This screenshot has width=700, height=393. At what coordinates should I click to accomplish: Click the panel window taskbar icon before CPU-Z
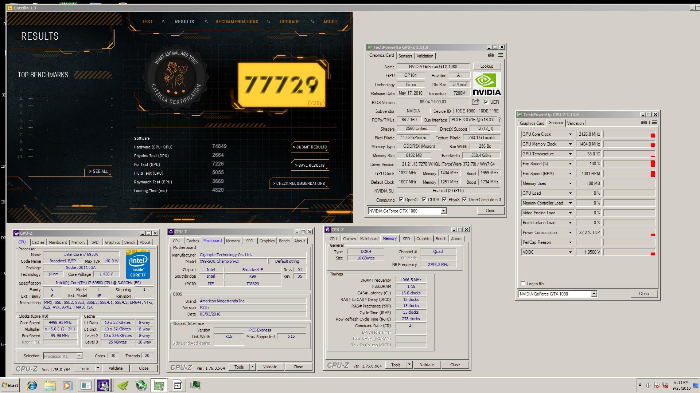[x=86, y=385]
